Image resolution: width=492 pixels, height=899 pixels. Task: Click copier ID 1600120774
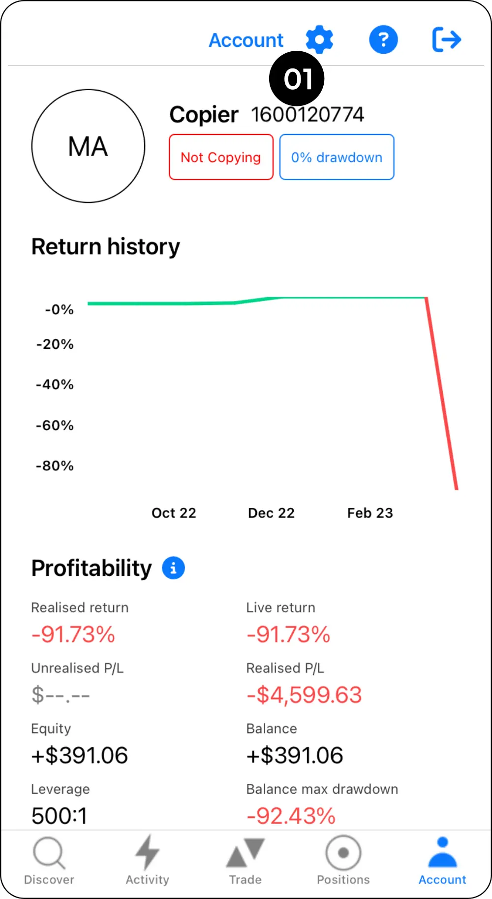307,115
